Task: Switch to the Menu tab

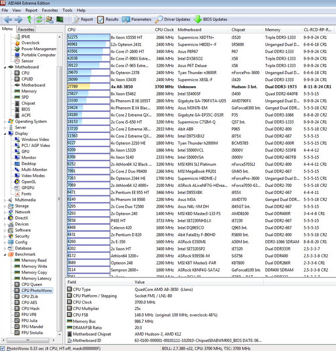Action: point(7,29)
